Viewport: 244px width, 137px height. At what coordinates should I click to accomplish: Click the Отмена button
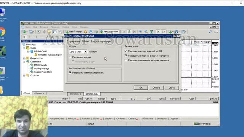[x=156, y=88]
